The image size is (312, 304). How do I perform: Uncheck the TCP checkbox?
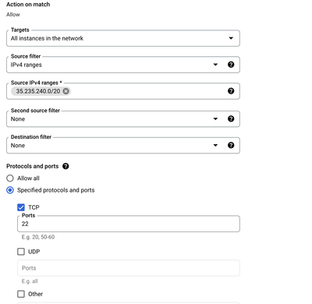tap(21, 207)
